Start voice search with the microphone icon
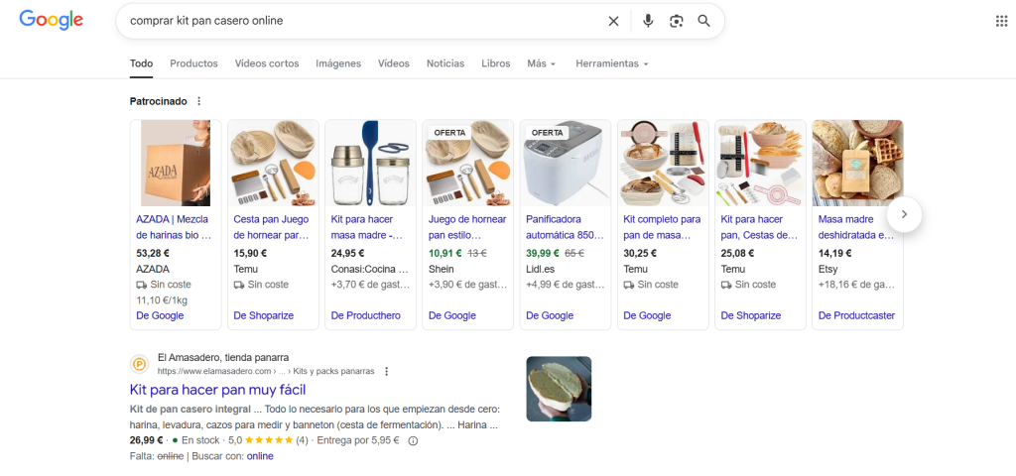The width and height of the screenshot is (1016, 476). [648, 21]
